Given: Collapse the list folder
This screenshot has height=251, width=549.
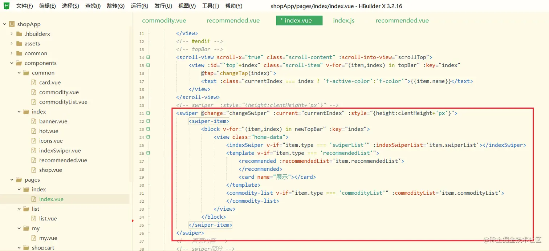Looking at the screenshot, I should (x=19, y=209).
